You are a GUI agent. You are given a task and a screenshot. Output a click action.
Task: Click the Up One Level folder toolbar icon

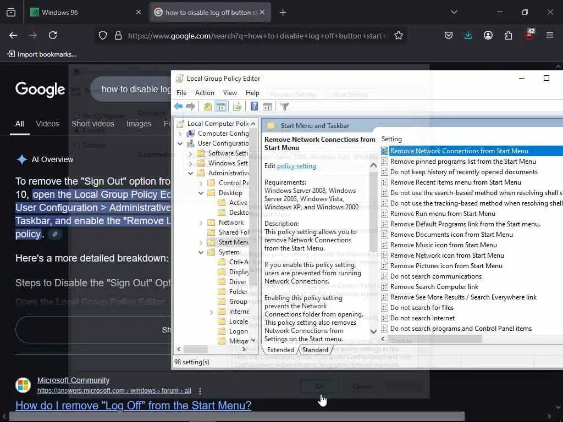207,106
